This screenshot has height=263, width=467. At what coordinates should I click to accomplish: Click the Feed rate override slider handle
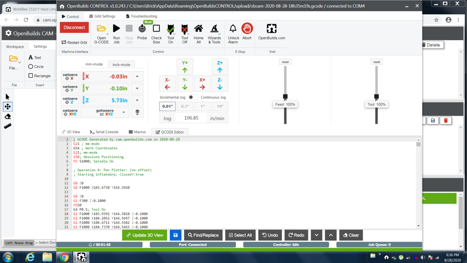click(x=285, y=96)
